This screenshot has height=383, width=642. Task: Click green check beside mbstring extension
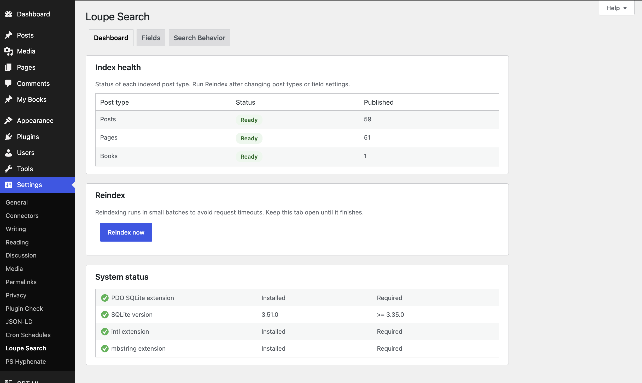[x=105, y=349]
